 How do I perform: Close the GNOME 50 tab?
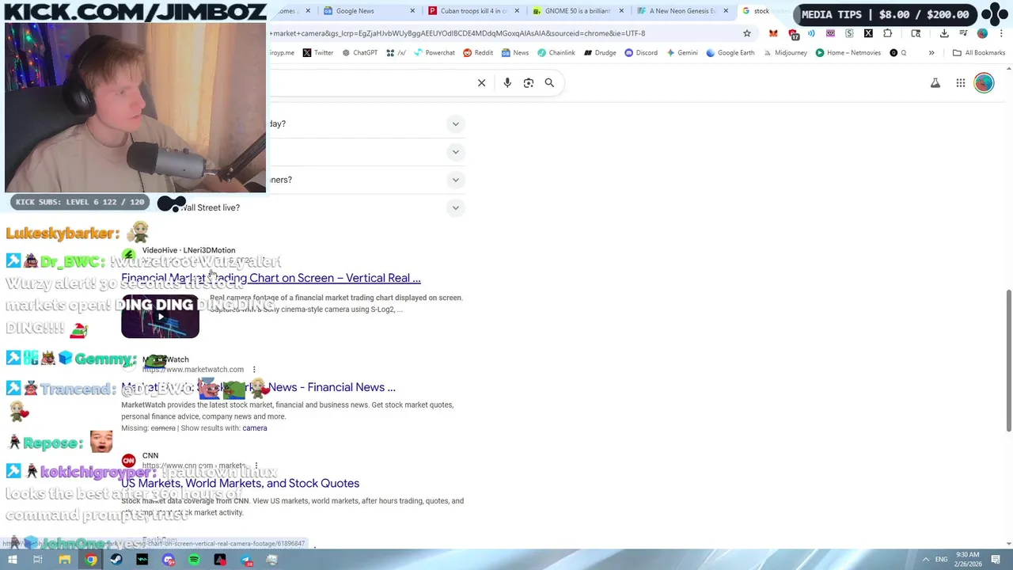(621, 11)
